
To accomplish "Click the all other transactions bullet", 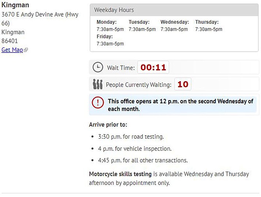I will [x=143, y=160].
